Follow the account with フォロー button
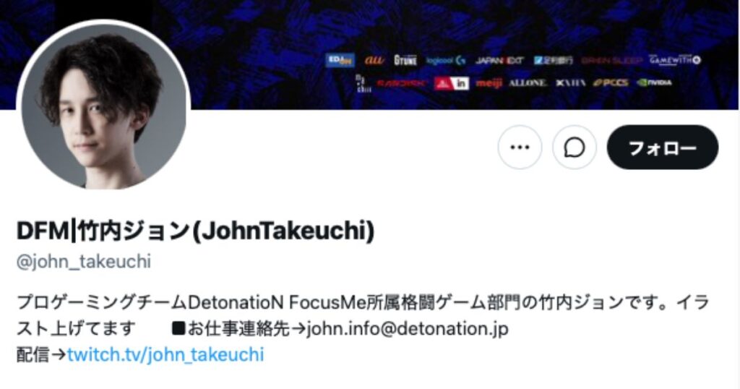 663,148
